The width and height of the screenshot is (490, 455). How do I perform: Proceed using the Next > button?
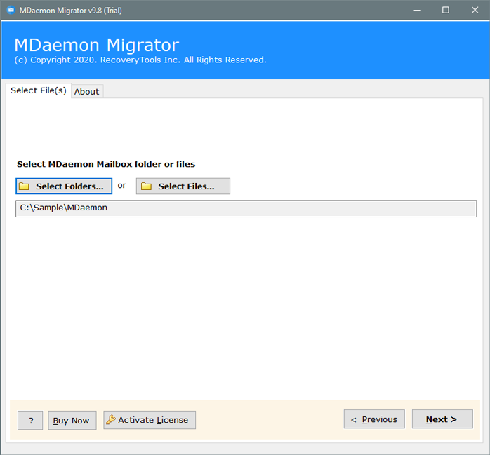(x=442, y=419)
